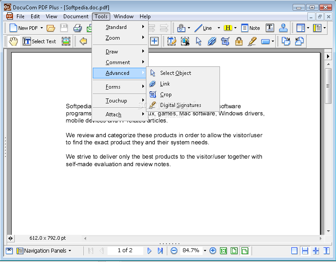Click the Digital Signature pen in toolbar
Viewport: 336px width, 262px height.
tap(252, 41)
